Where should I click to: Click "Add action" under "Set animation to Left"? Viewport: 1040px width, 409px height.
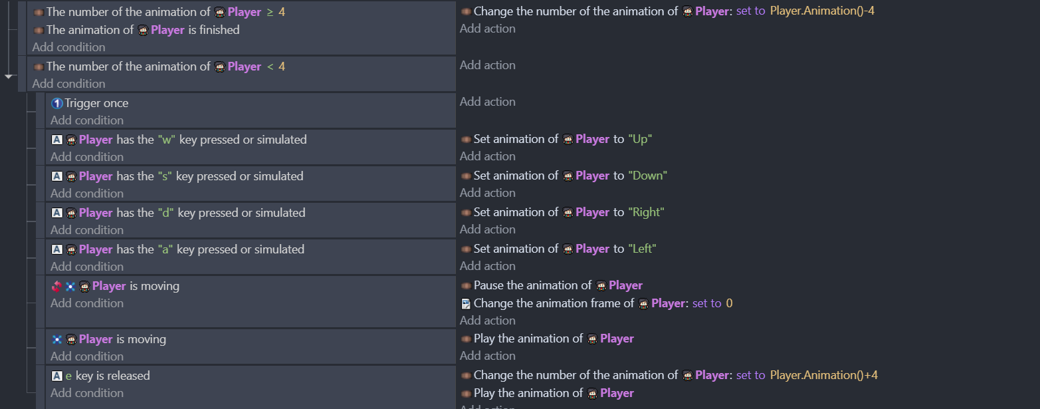(487, 265)
